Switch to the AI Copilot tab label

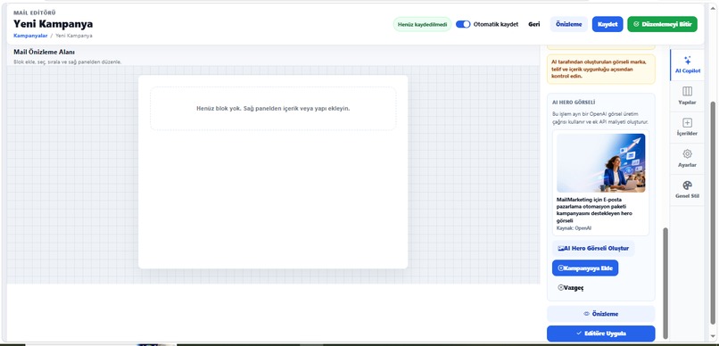(x=687, y=71)
